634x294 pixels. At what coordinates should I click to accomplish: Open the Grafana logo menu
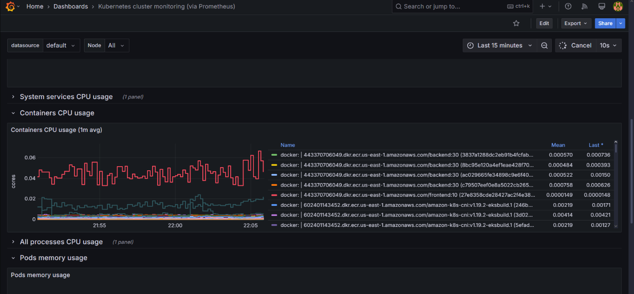pos(10,6)
